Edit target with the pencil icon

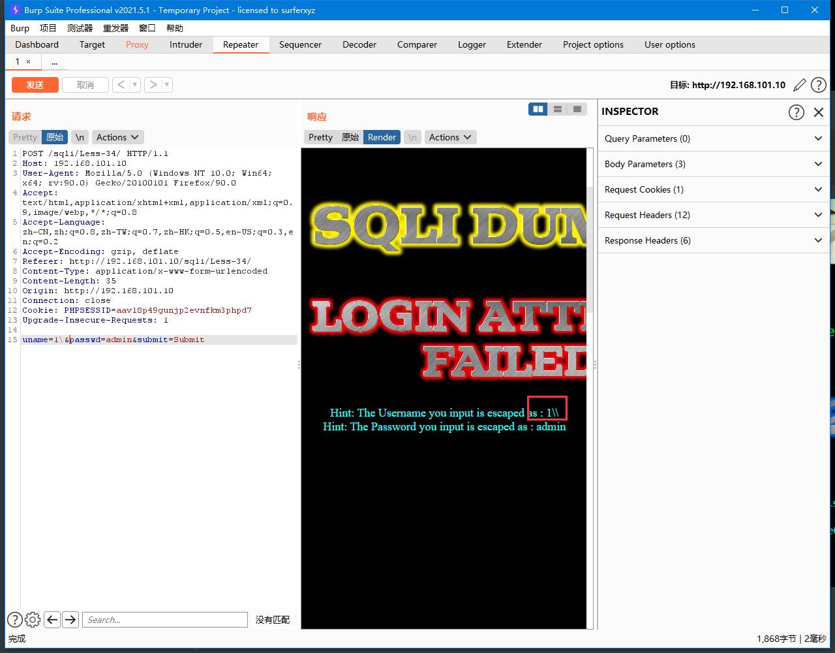point(800,85)
